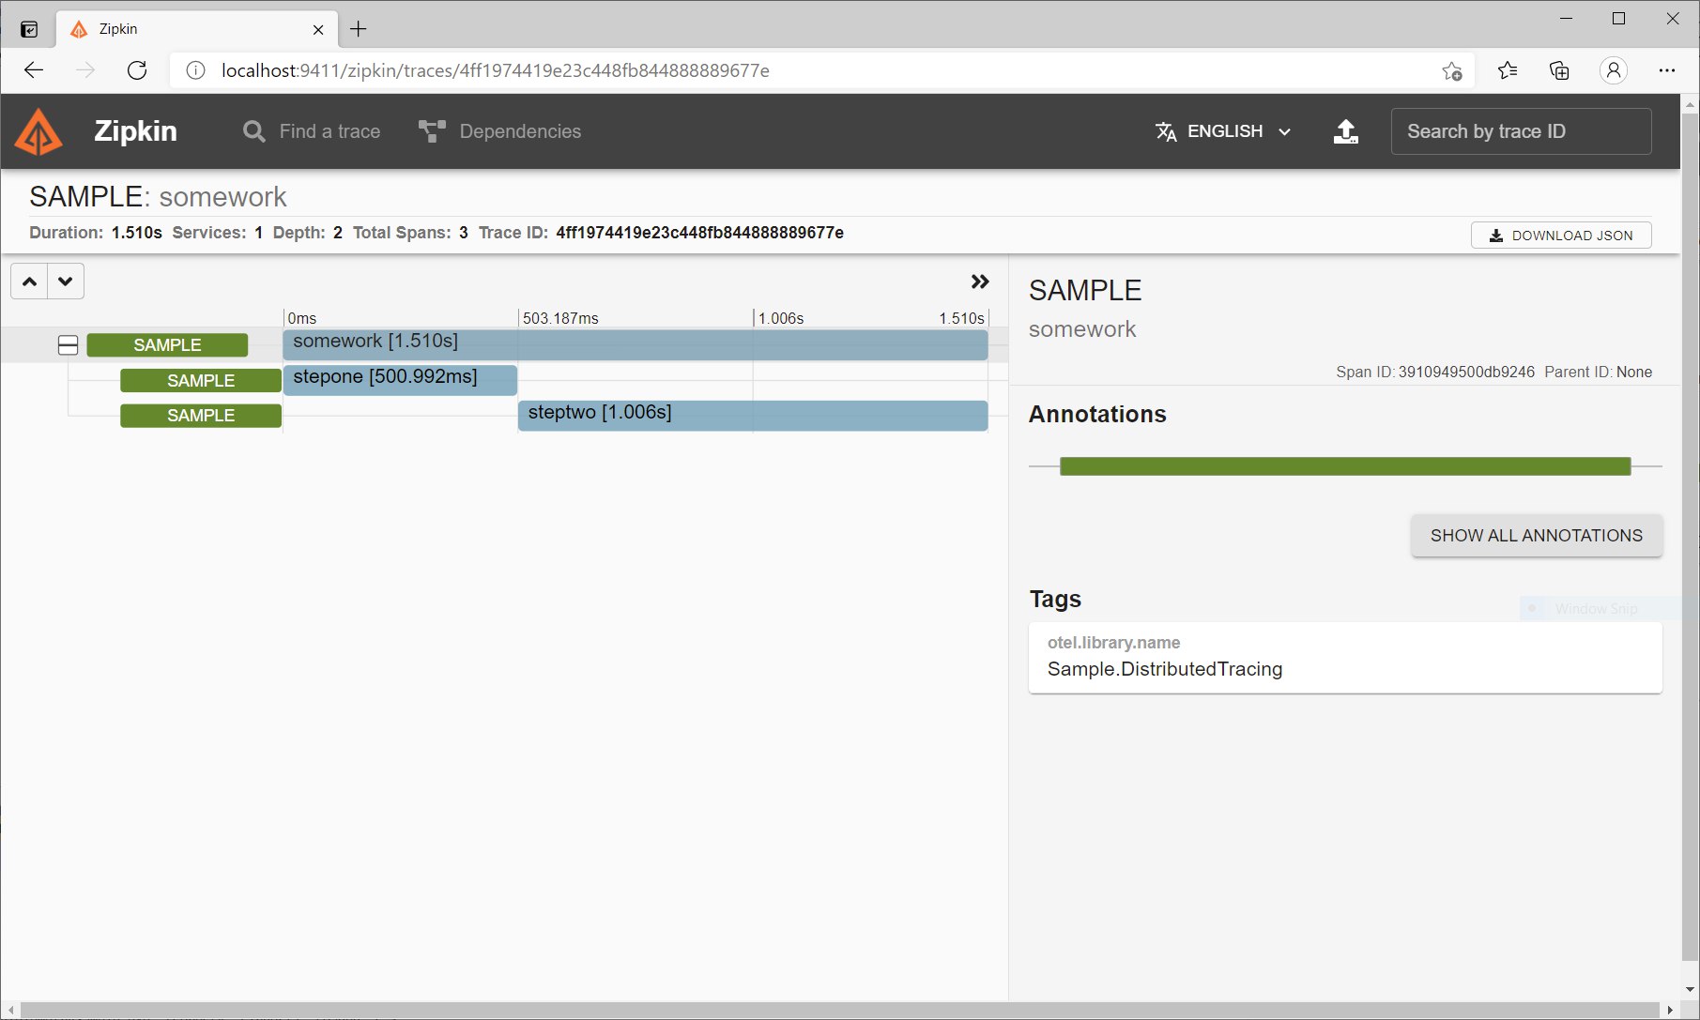Click the 1.006s timeline tick label
This screenshot has height=1020, width=1700.
click(781, 318)
